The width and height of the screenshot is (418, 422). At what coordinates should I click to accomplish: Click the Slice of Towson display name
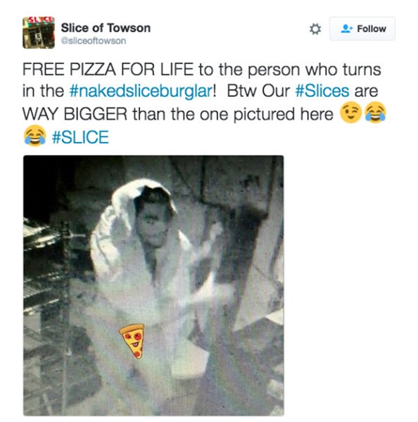(106, 28)
